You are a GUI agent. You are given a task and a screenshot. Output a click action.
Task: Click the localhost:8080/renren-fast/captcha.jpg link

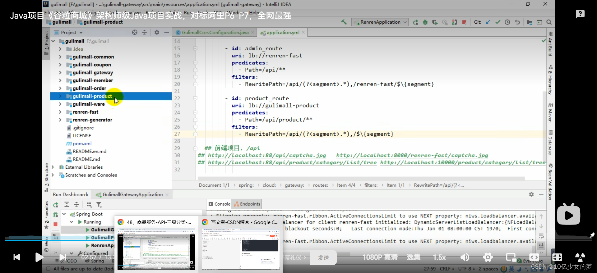(x=412, y=155)
